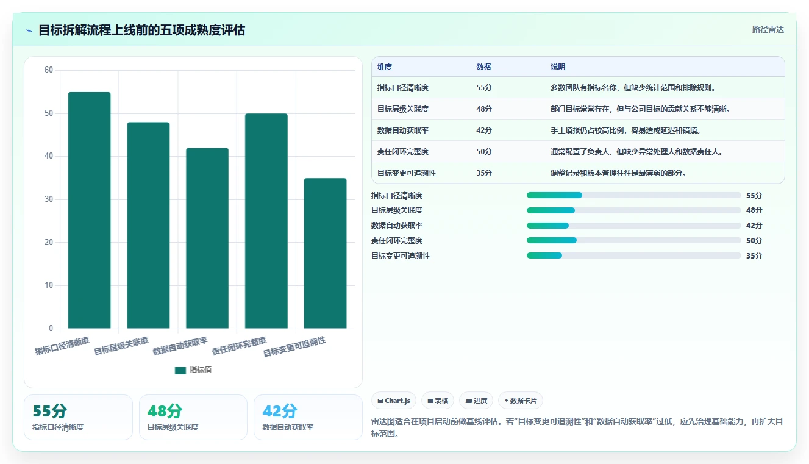Screen dimensions: 809x464
Task: Click the x-axis label 目标变更可追溯性
Action: (294, 348)
